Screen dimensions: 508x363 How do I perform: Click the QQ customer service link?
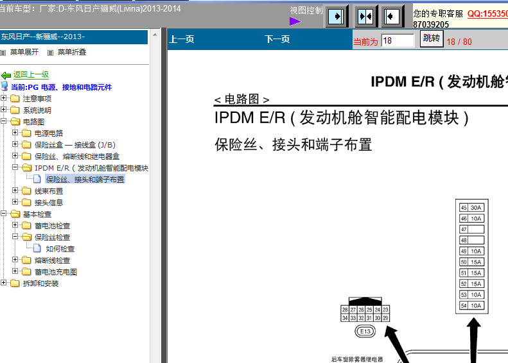click(x=487, y=14)
